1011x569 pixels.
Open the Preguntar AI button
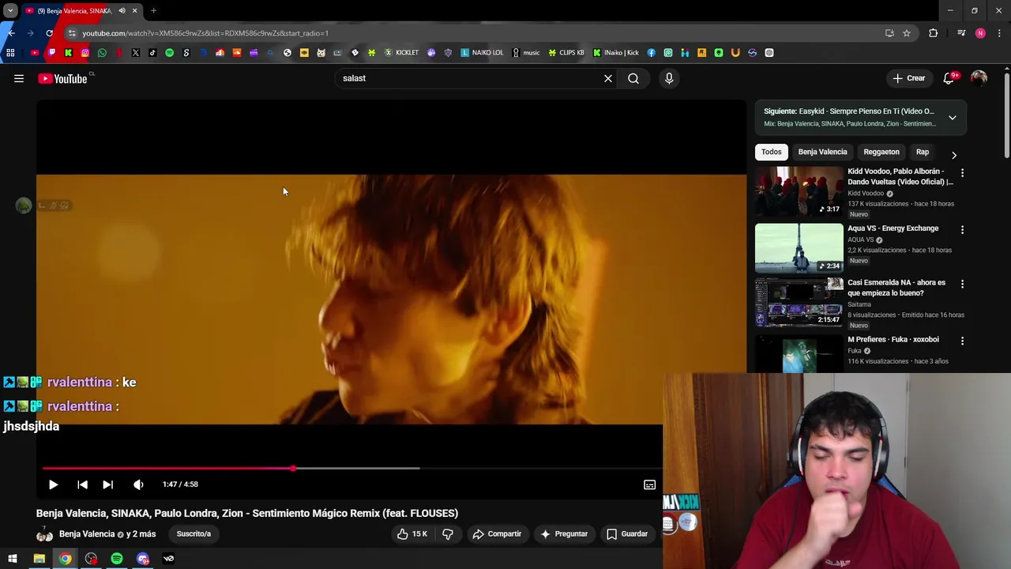pos(564,534)
